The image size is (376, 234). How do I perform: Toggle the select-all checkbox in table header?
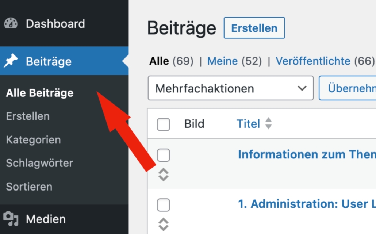pos(164,124)
